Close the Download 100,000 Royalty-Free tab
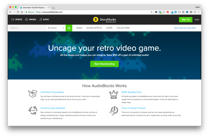The height and width of the screenshot is (137, 209). coord(48,8)
